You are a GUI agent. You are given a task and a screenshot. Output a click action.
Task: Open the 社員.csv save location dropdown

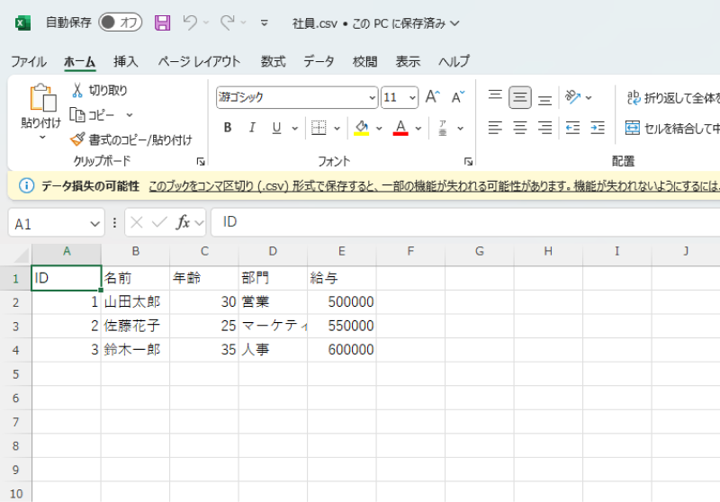[454, 23]
